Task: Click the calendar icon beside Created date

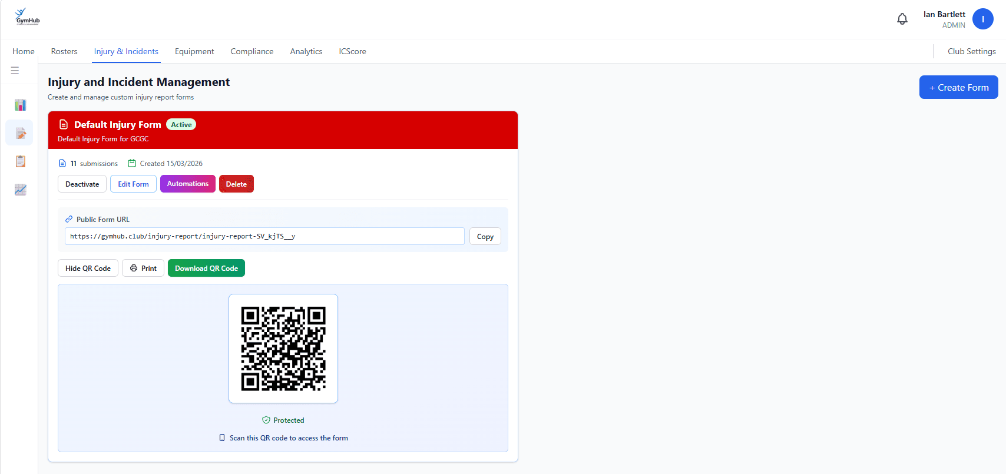Action: coord(132,164)
